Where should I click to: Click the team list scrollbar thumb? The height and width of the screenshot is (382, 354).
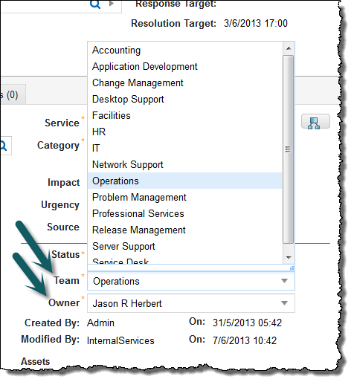[289, 149]
